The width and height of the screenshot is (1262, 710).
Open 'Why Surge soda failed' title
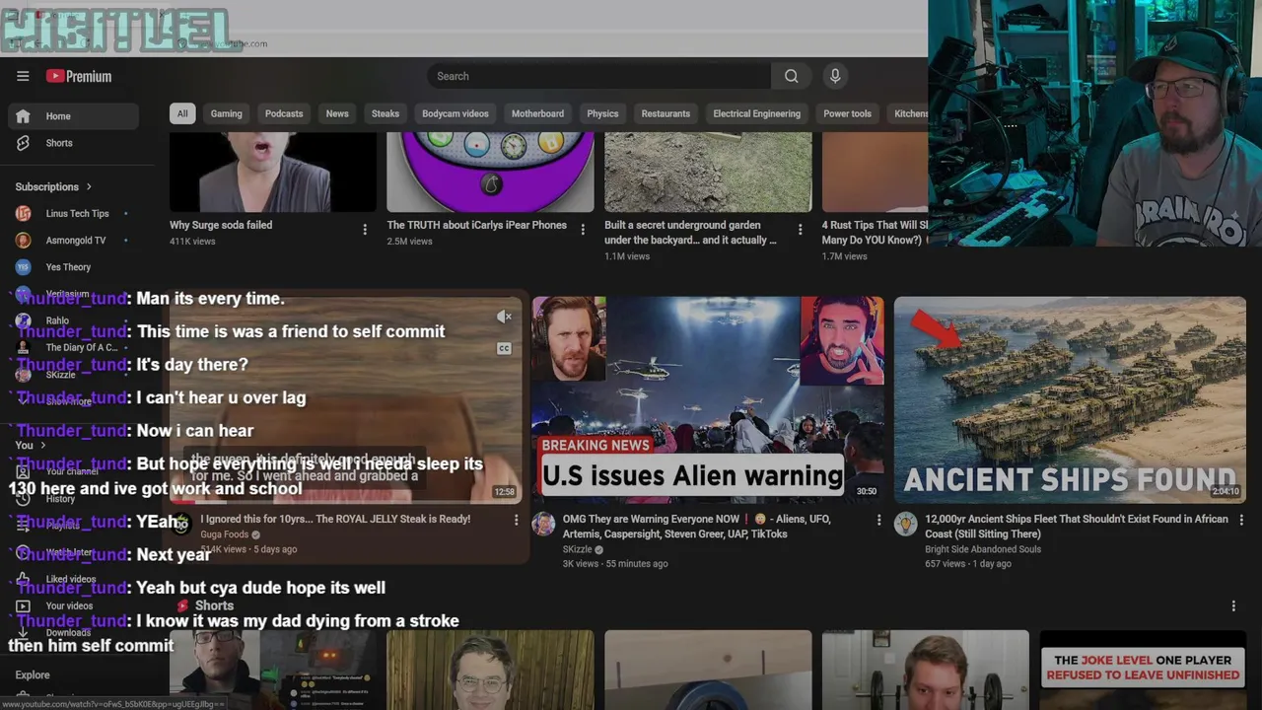tap(221, 225)
